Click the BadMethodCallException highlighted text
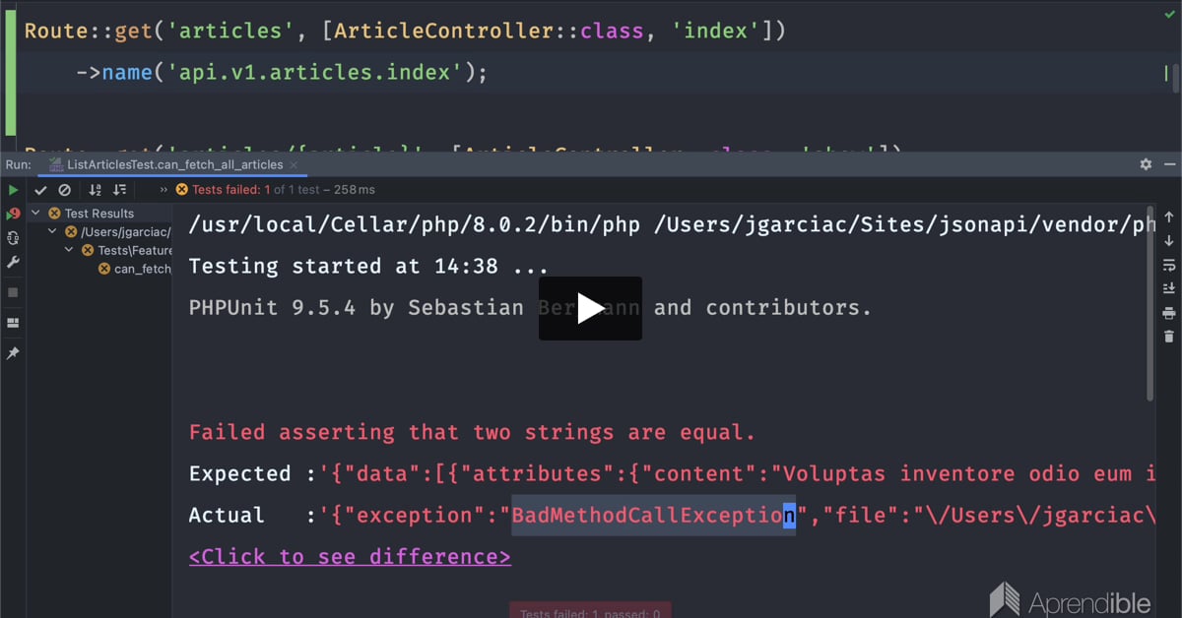This screenshot has width=1182, height=618. [x=653, y=515]
